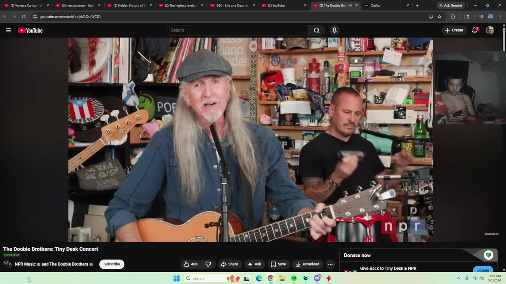Switch to the Outlier tab
Image resolution: width=506 pixels, height=284 pixels.
click(x=386, y=6)
